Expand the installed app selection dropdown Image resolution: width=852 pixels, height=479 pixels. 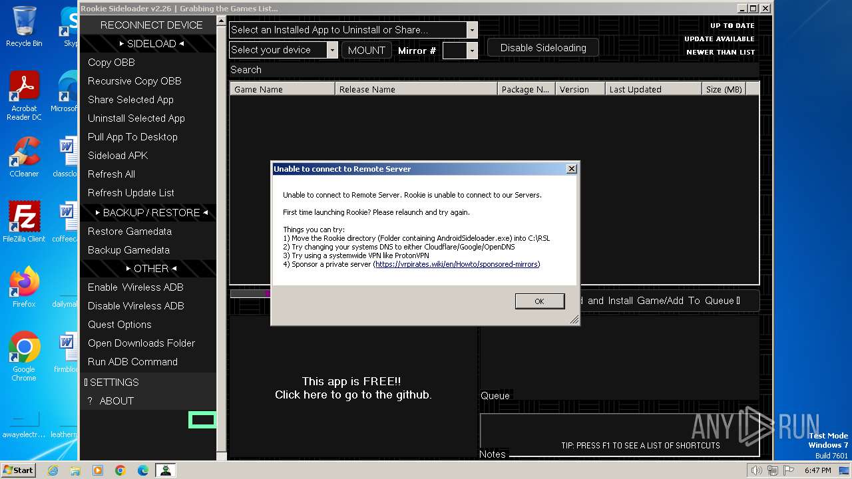472,30
